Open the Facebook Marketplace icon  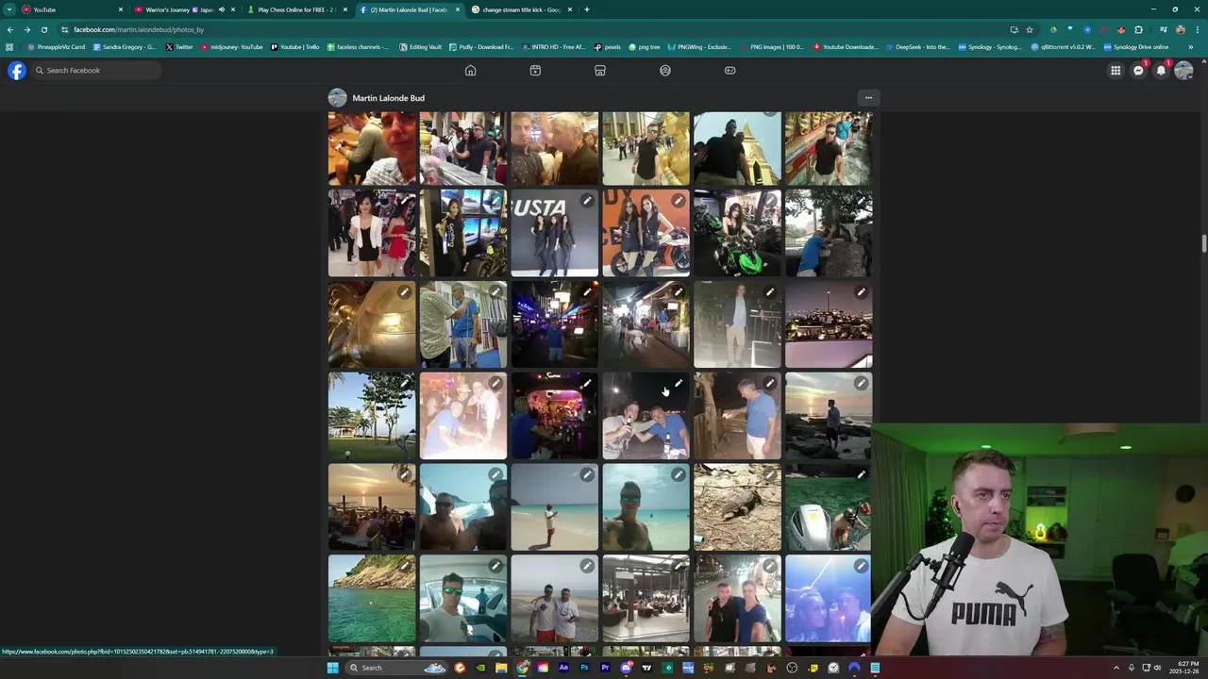coord(600,71)
